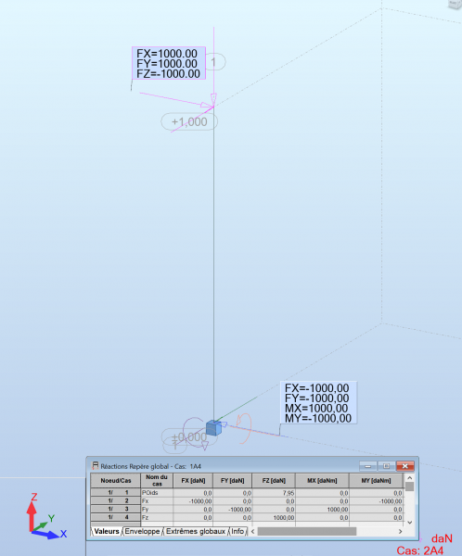The image size is (462, 556).
Task: Switch to the Enveloppe tab
Action: tap(142, 531)
